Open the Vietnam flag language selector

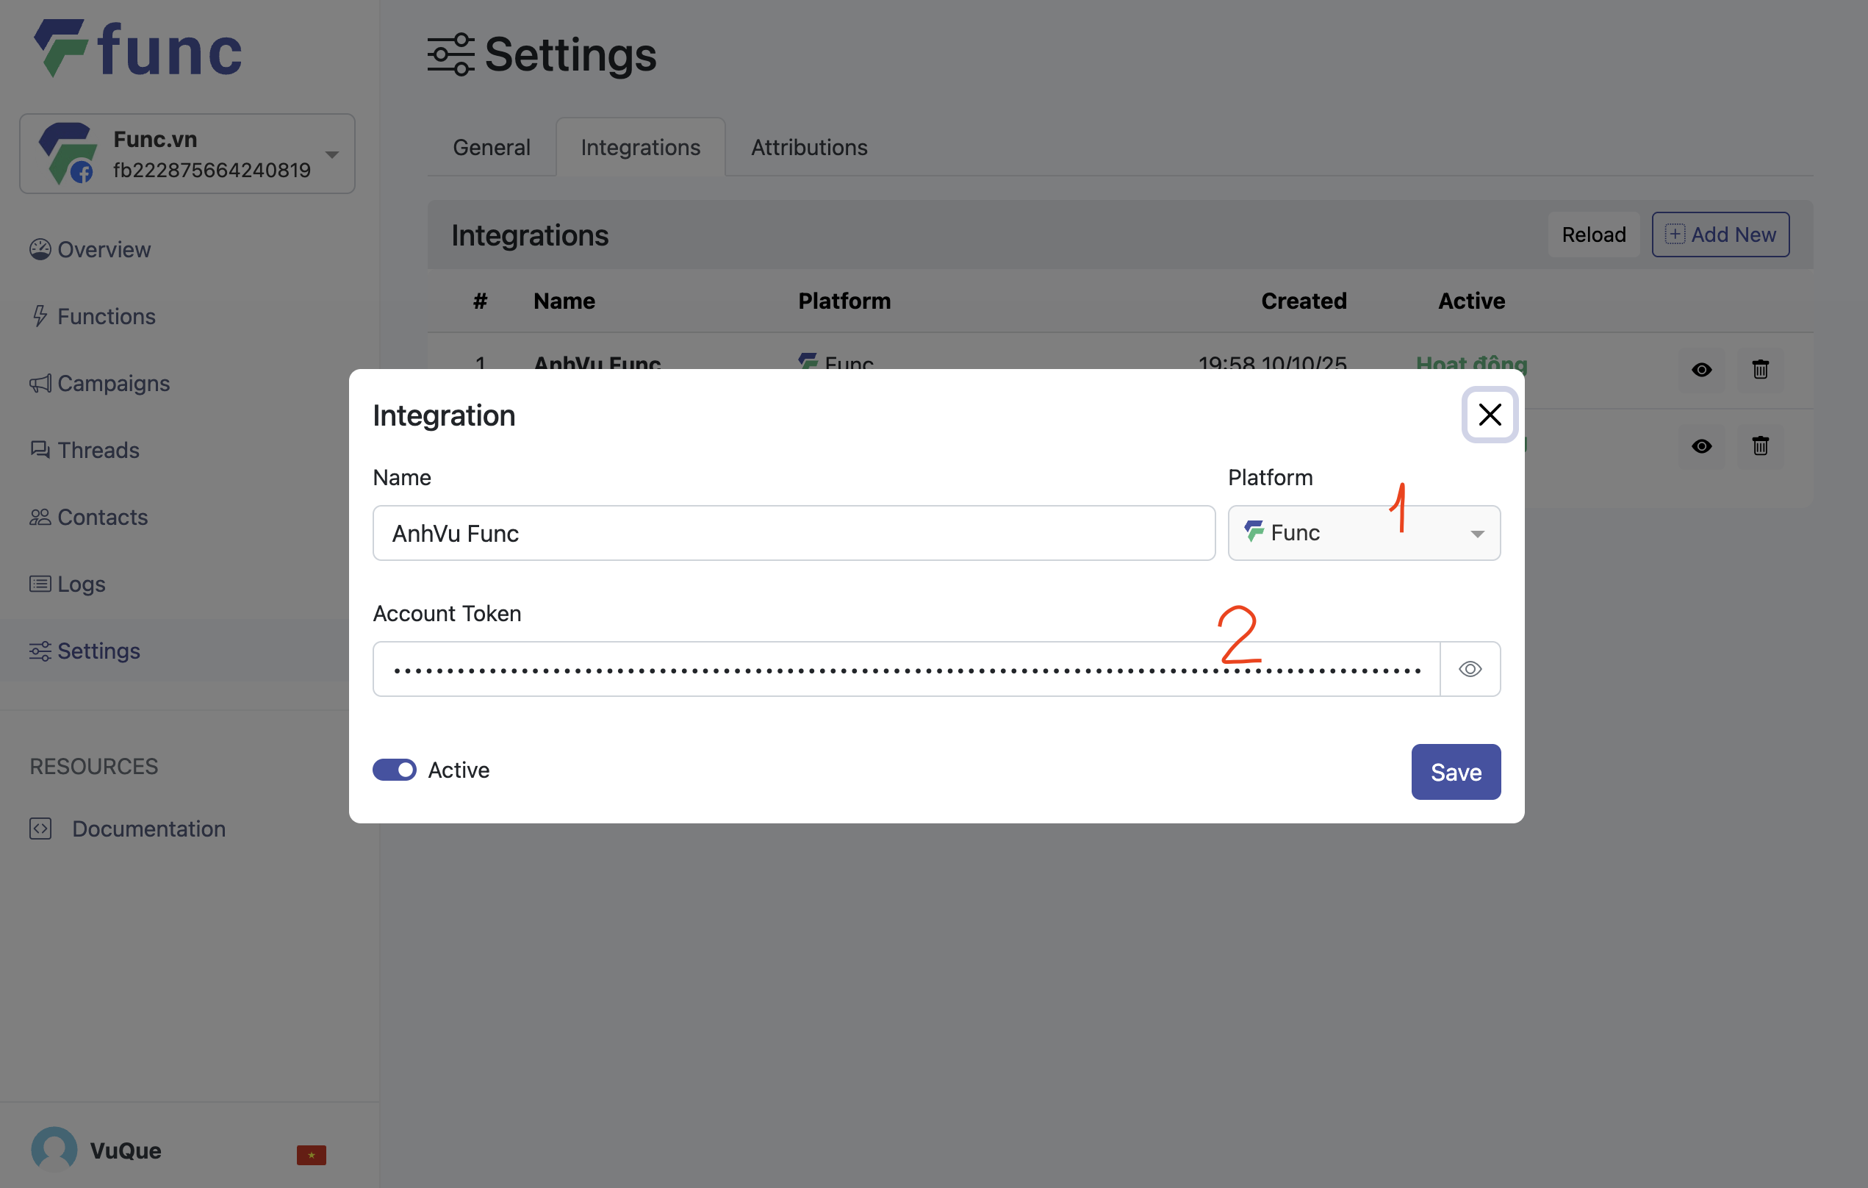point(311,1155)
